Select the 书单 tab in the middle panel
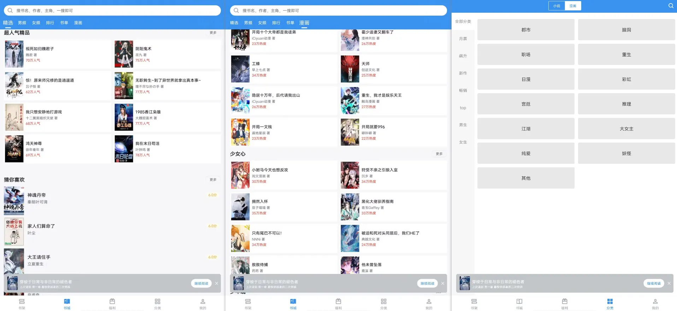The height and width of the screenshot is (311, 677). (290, 23)
